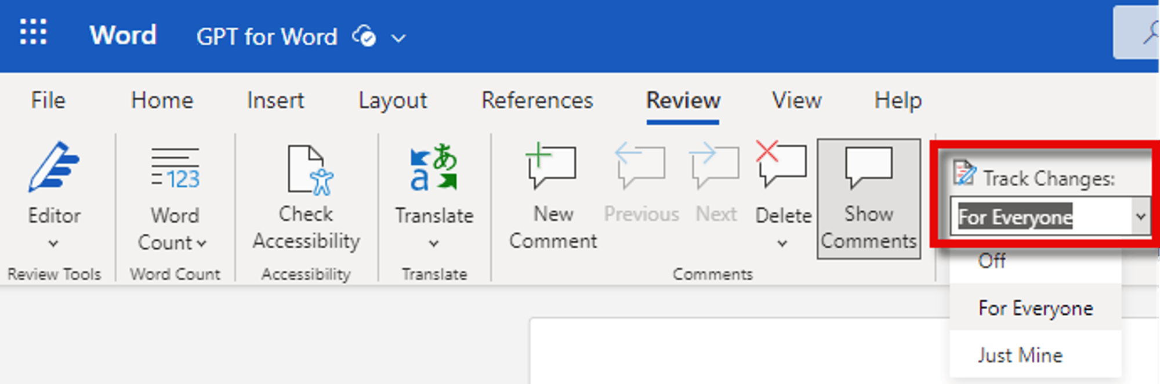Select the Review tab
The height and width of the screenshot is (384, 1160).
pos(683,100)
